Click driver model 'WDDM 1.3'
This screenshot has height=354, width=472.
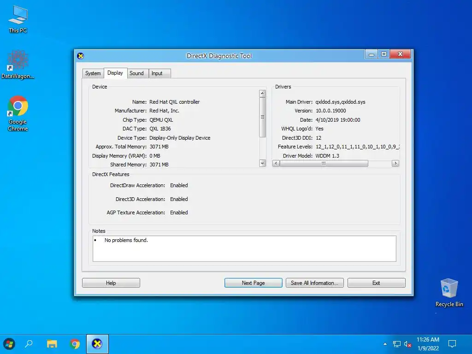tap(327, 156)
